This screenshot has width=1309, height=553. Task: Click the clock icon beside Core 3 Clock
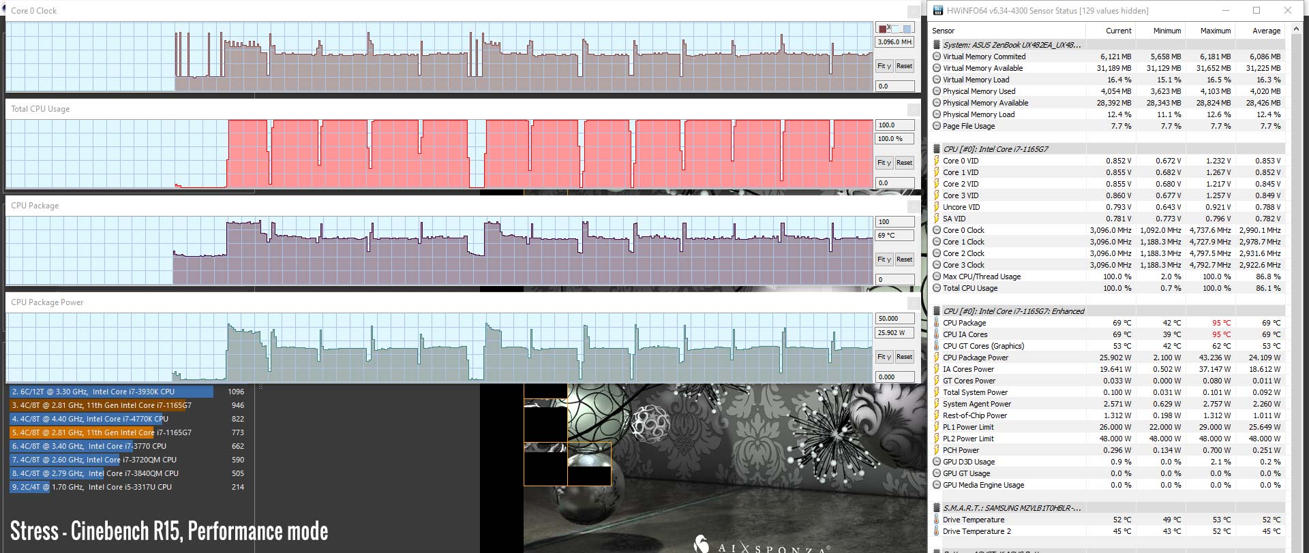click(937, 265)
